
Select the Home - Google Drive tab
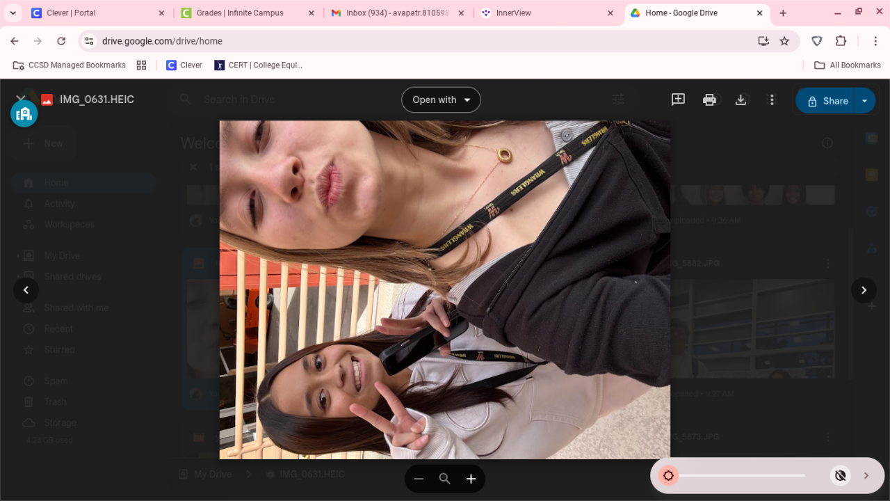click(696, 13)
